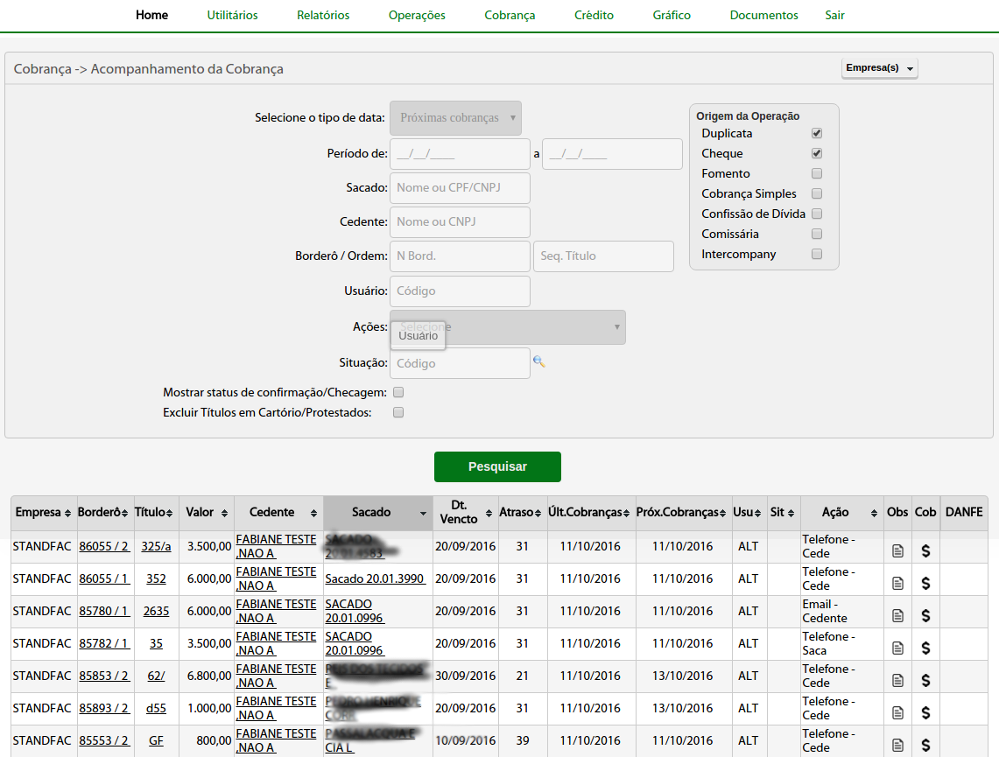This screenshot has height=757, width=999.
Task: Click the dollar icon for borderô 85553 / 2
Action: (x=925, y=745)
